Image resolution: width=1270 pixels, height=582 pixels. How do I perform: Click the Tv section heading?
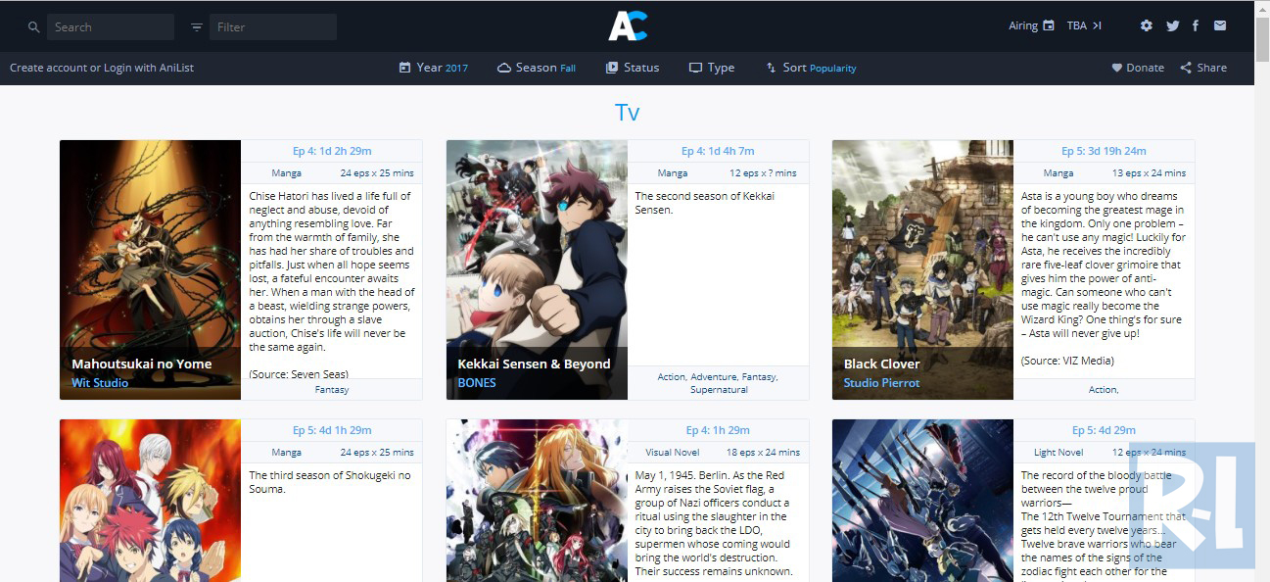[628, 112]
